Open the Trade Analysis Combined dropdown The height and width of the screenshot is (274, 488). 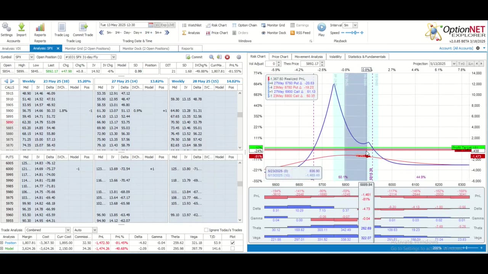(x=68, y=230)
